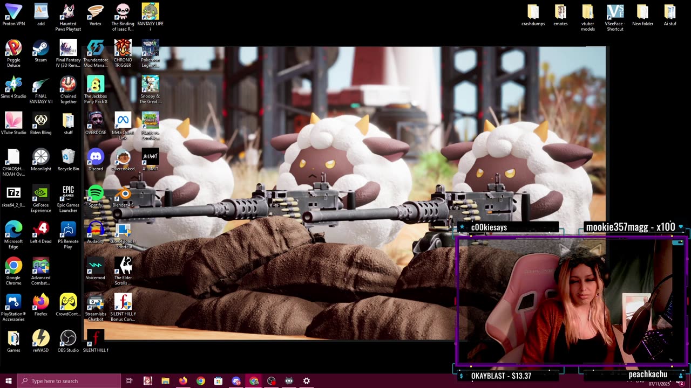Click the Google Chrome desktop icon
Image resolution: width=691 pixels, height=388 pixels.
13,272
